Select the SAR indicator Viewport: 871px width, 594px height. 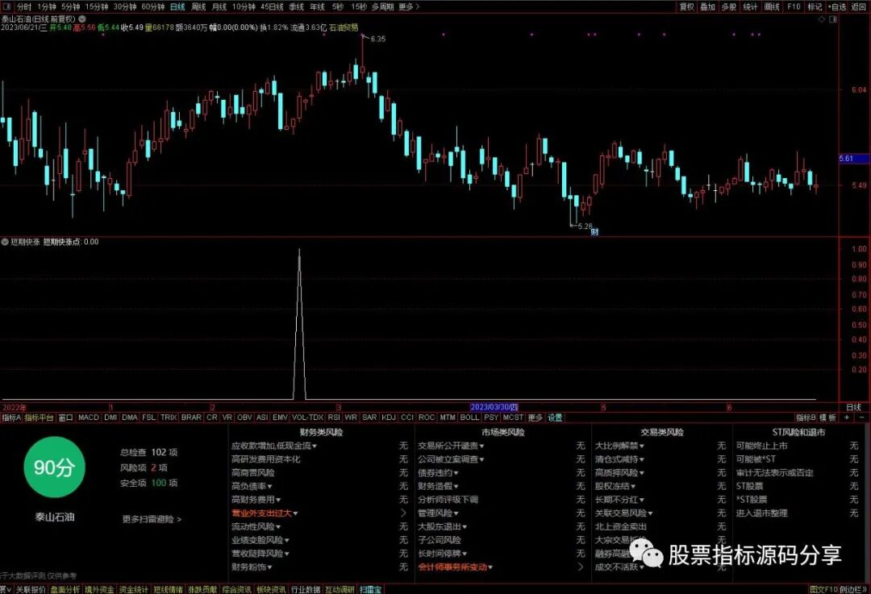coord(369,417)
